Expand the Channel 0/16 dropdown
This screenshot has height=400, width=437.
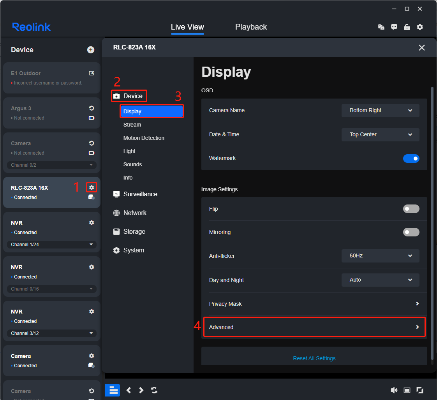pos(52,289)
